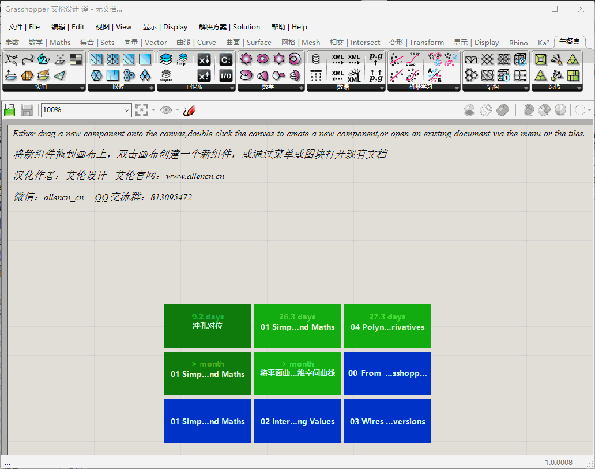Select the honeycomb structure icon in 结构

tap(471, 75)
